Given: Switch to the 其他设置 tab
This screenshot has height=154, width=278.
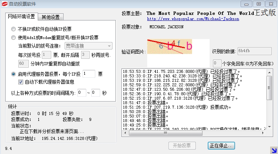Looking at the screenshot, I should [50, 17].
